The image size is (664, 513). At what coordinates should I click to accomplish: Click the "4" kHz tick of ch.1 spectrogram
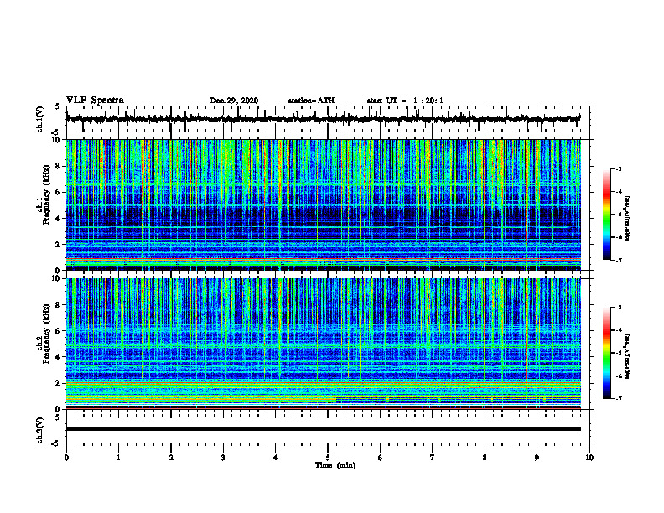pyautogui.click(x=59, y=219)
